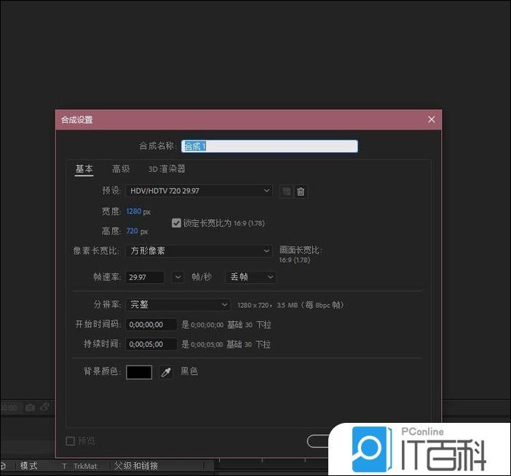Image resolution: width=511 pixels, height=476 pixels.
Task: Open the 分辨率 完整 dropdown
Action: [178, 305]
